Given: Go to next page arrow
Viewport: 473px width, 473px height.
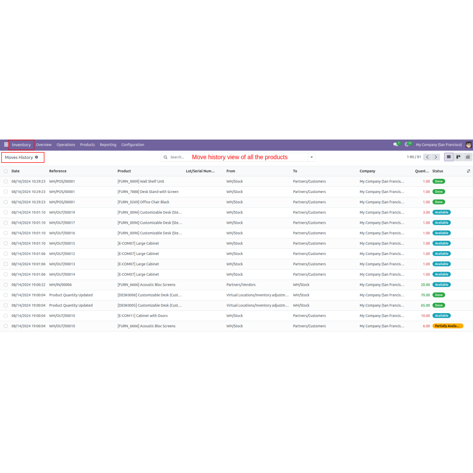Looking at the screenshot, I should click(x=436, y=157).
